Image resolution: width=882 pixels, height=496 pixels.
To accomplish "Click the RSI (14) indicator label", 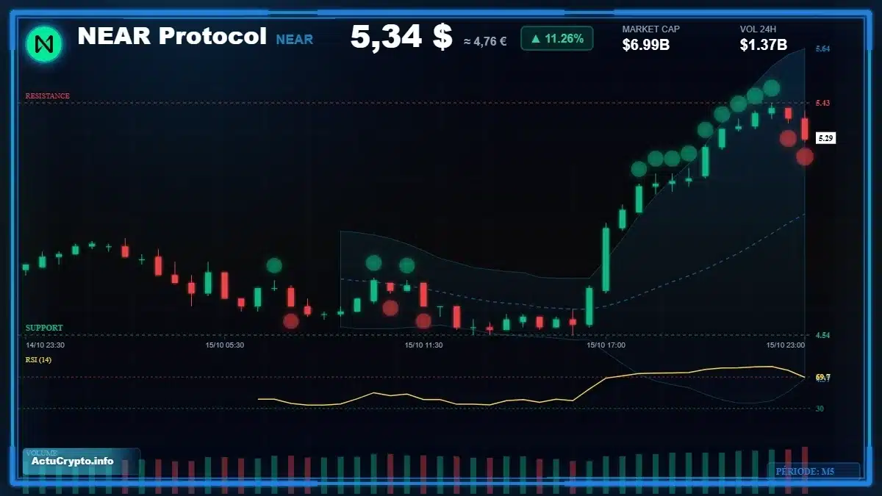I will click(x=38, y=360).
